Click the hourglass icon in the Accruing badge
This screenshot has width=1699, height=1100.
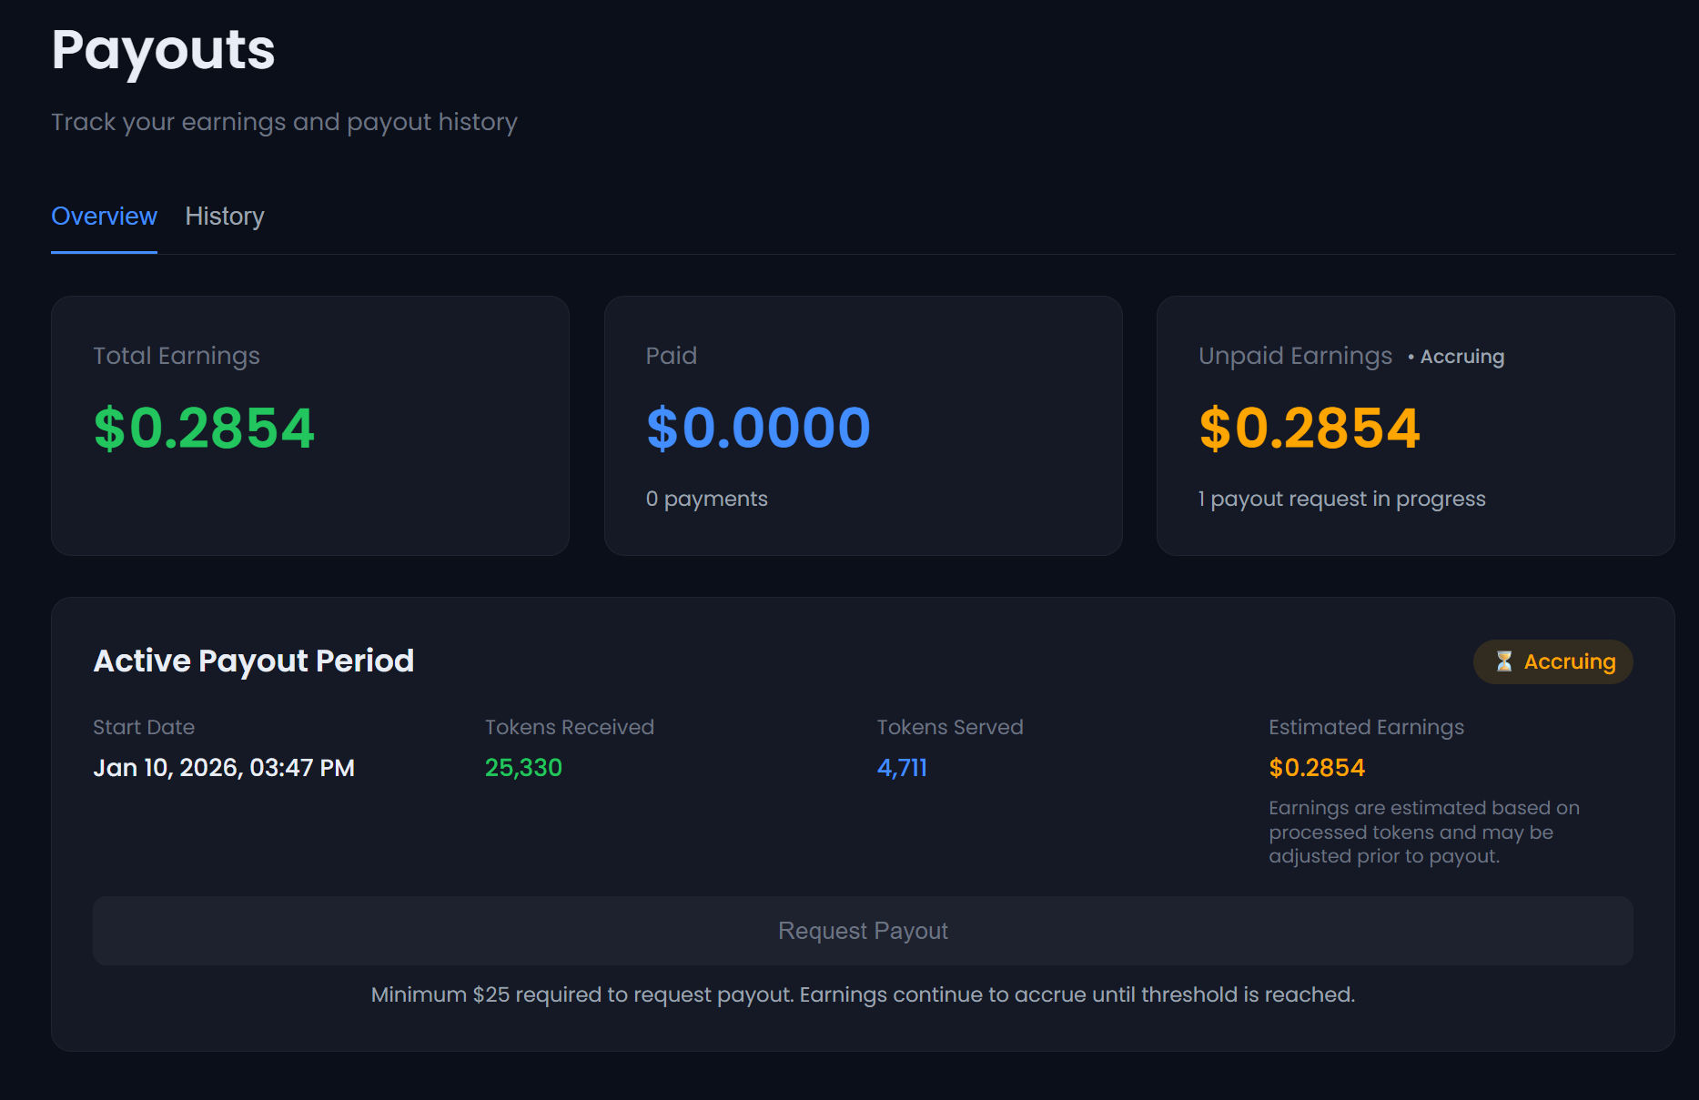coord(1506,661)
